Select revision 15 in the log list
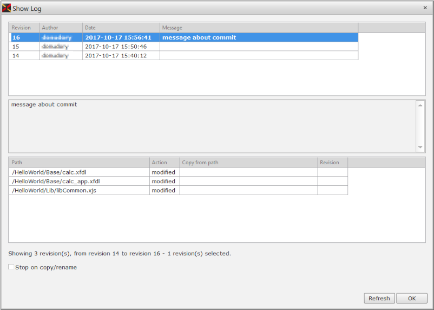This screenshot has height=310, width=434. (x=183, y=47)
